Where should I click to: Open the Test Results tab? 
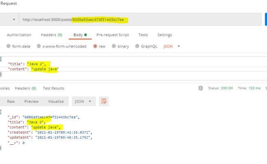pyautogui.click(x=53, y=88)
